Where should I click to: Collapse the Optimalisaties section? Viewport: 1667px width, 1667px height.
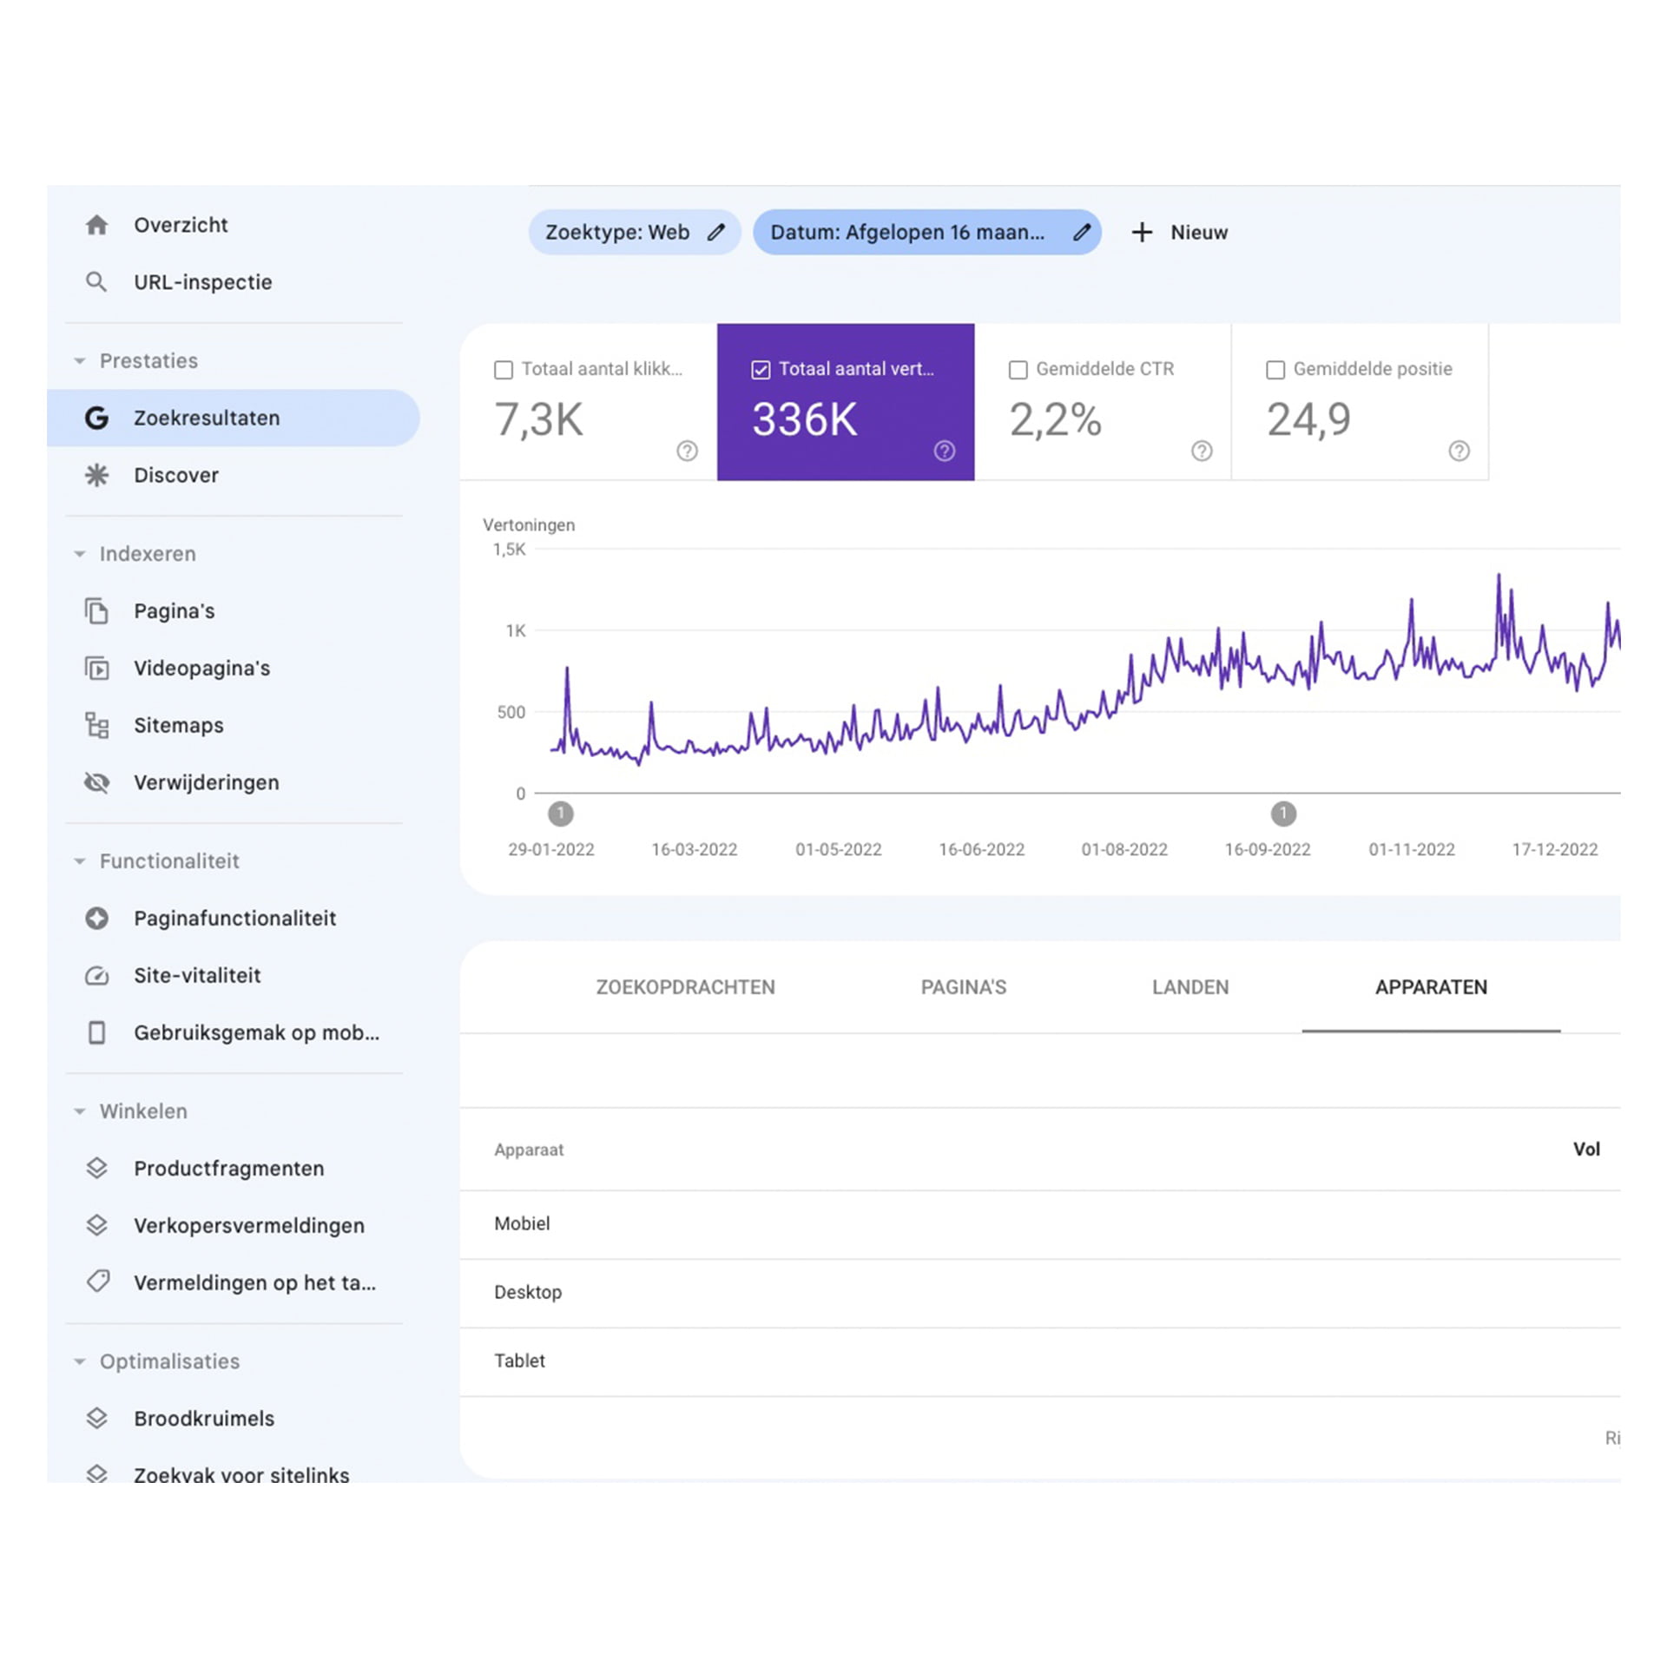coord(80,1361)
